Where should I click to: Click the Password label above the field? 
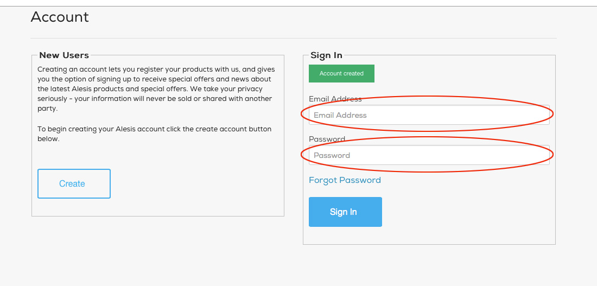(x=327, y=139)
